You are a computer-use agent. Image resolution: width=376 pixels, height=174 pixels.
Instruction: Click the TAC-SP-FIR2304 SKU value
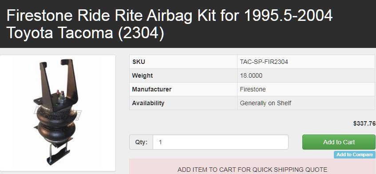[264, 62]
